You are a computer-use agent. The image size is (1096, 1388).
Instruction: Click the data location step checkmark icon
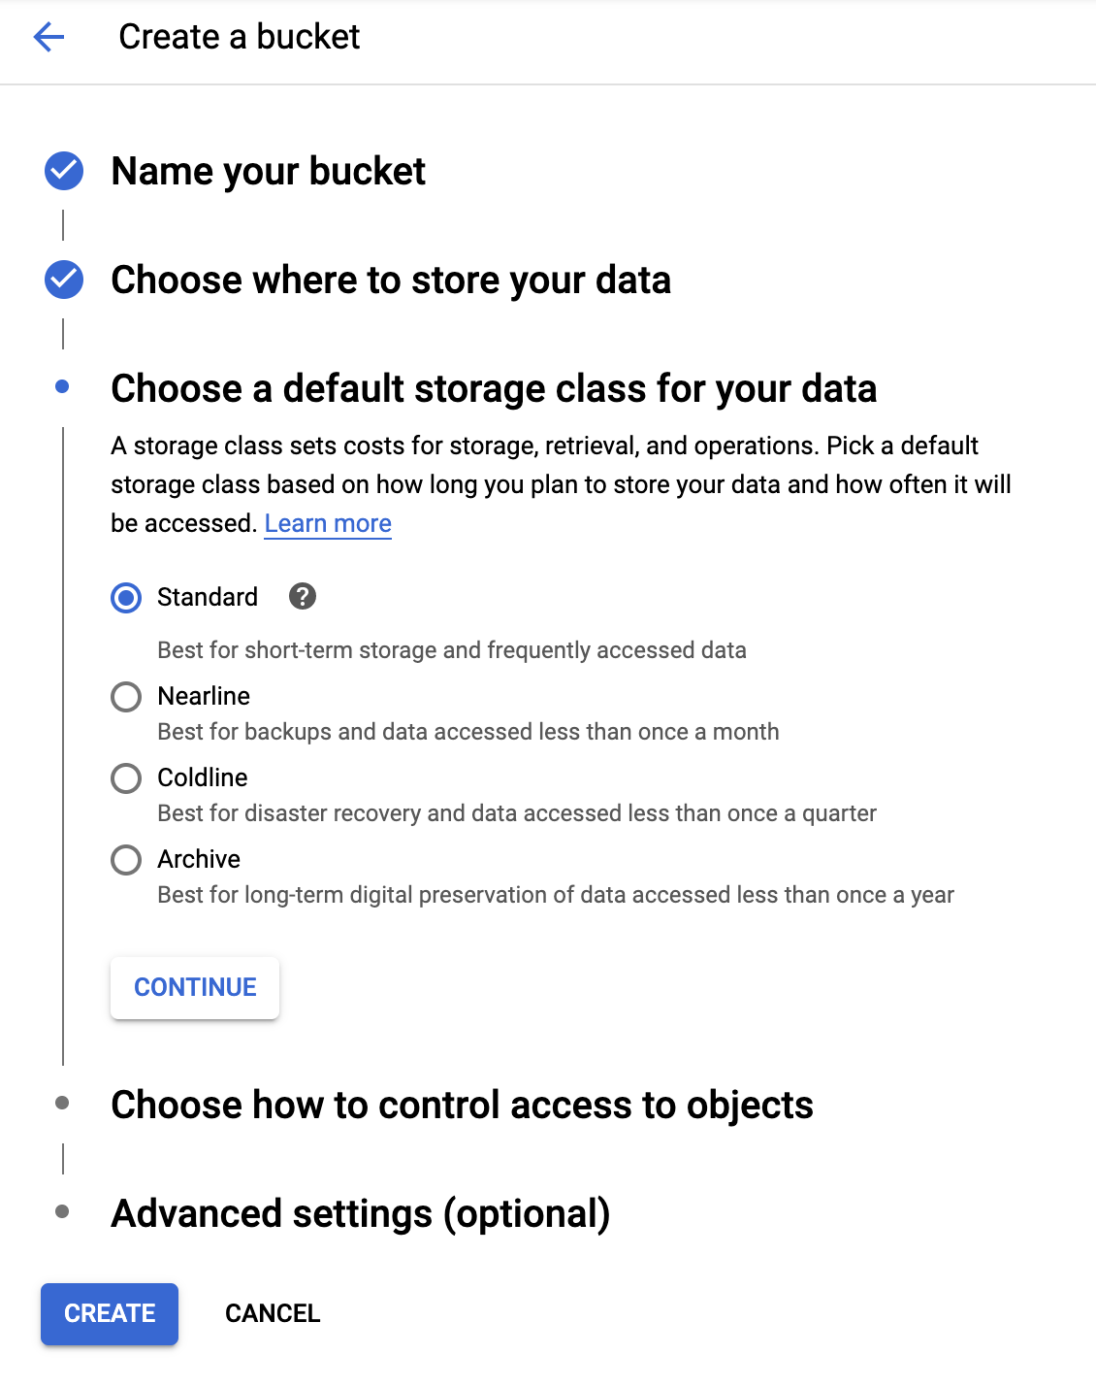coord(64,280)
